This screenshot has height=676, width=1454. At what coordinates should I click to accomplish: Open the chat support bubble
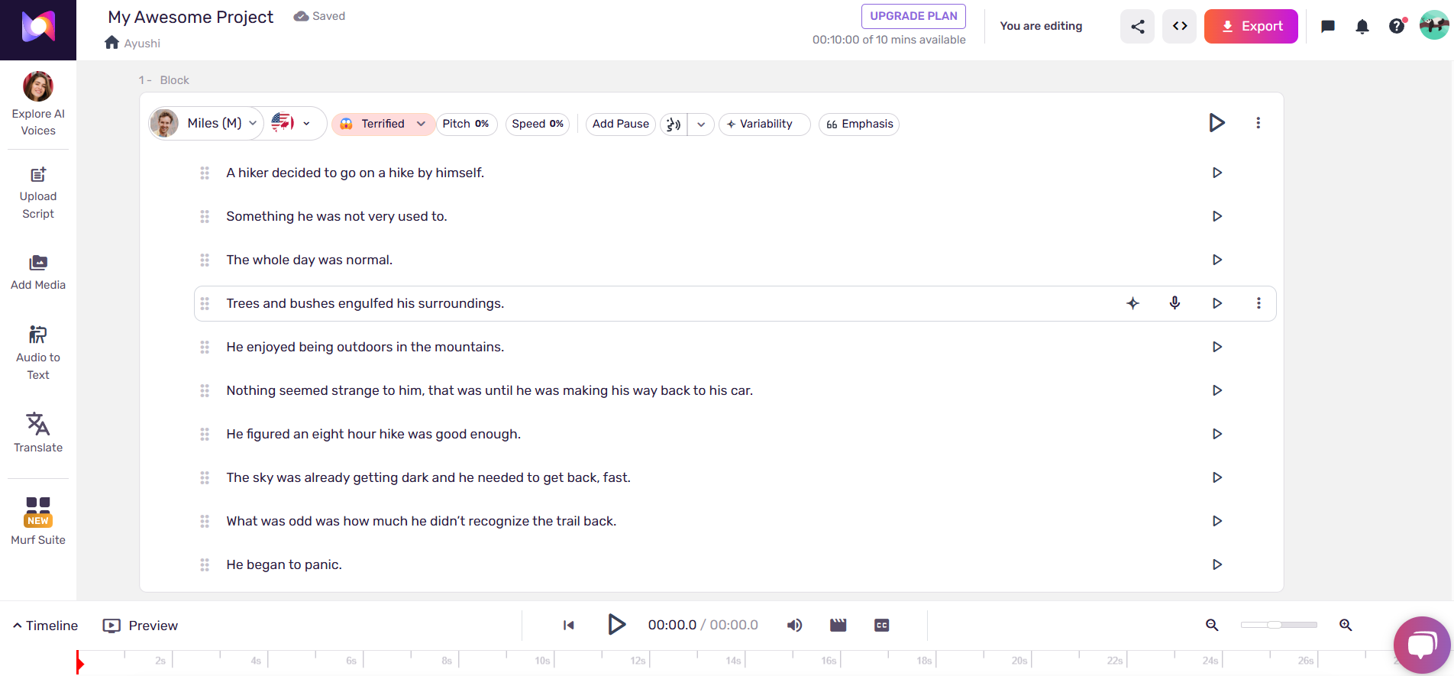pyautogui.click(x=1422, y=645)
